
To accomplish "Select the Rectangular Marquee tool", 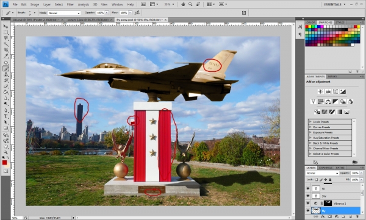I will [6, 32].
